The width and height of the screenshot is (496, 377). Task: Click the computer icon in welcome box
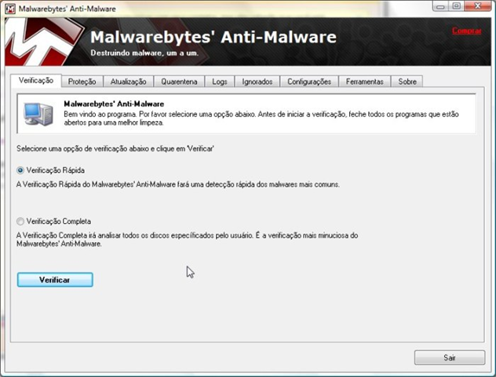38,113
